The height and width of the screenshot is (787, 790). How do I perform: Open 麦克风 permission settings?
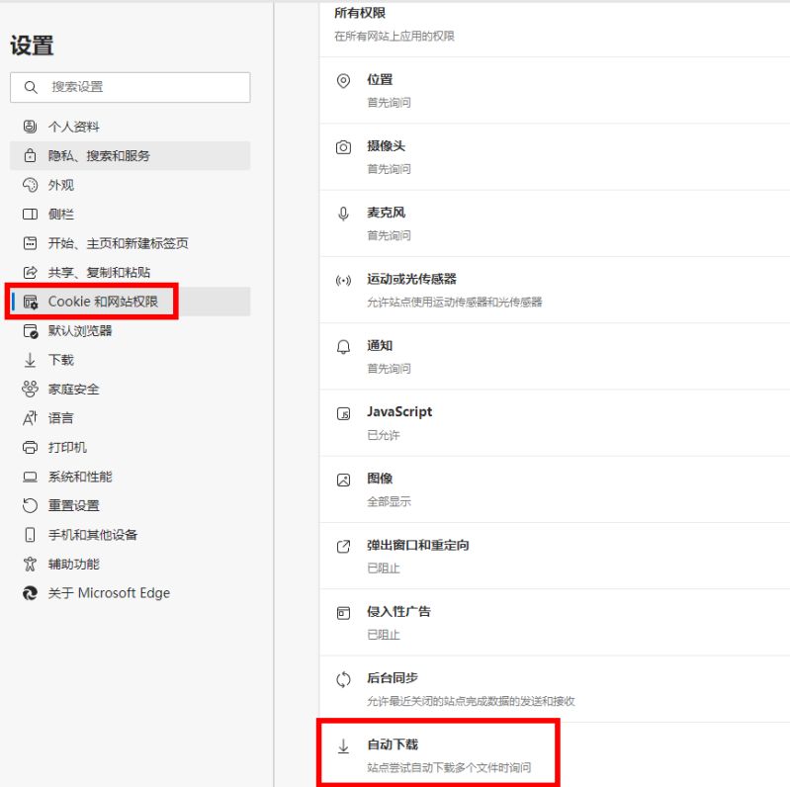(x=555, y=223)
